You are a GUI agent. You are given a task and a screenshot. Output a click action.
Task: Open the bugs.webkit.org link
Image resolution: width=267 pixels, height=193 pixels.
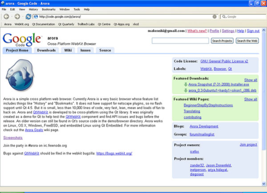tap(114, 153)
